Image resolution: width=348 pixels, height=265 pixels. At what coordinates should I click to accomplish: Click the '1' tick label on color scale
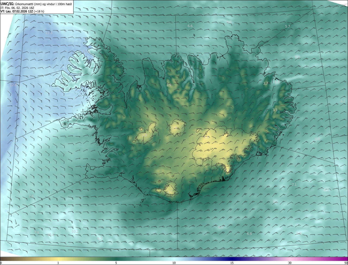point(58,263)
